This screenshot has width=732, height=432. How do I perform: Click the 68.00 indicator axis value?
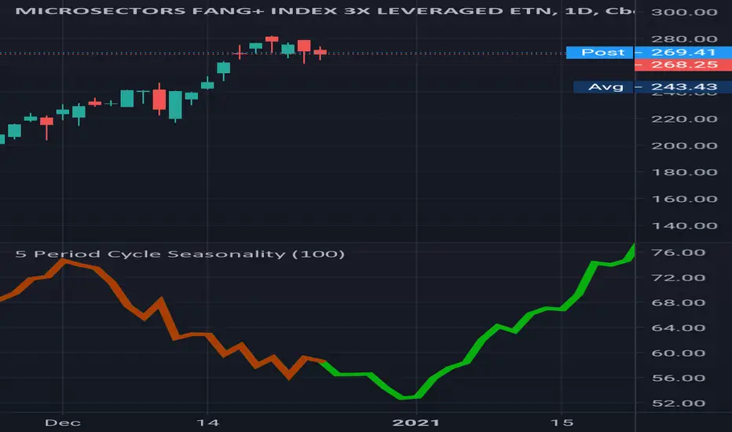(x=678, y=302)
